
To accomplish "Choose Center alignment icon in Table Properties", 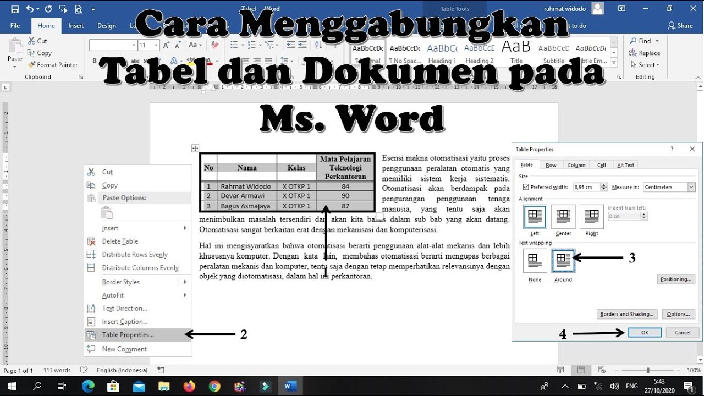I will point(563,217).
